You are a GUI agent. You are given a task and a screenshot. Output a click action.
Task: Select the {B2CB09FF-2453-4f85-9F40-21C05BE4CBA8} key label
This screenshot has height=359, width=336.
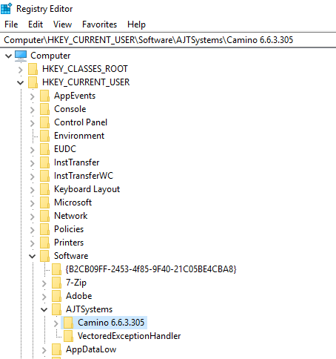click(151, 269)
